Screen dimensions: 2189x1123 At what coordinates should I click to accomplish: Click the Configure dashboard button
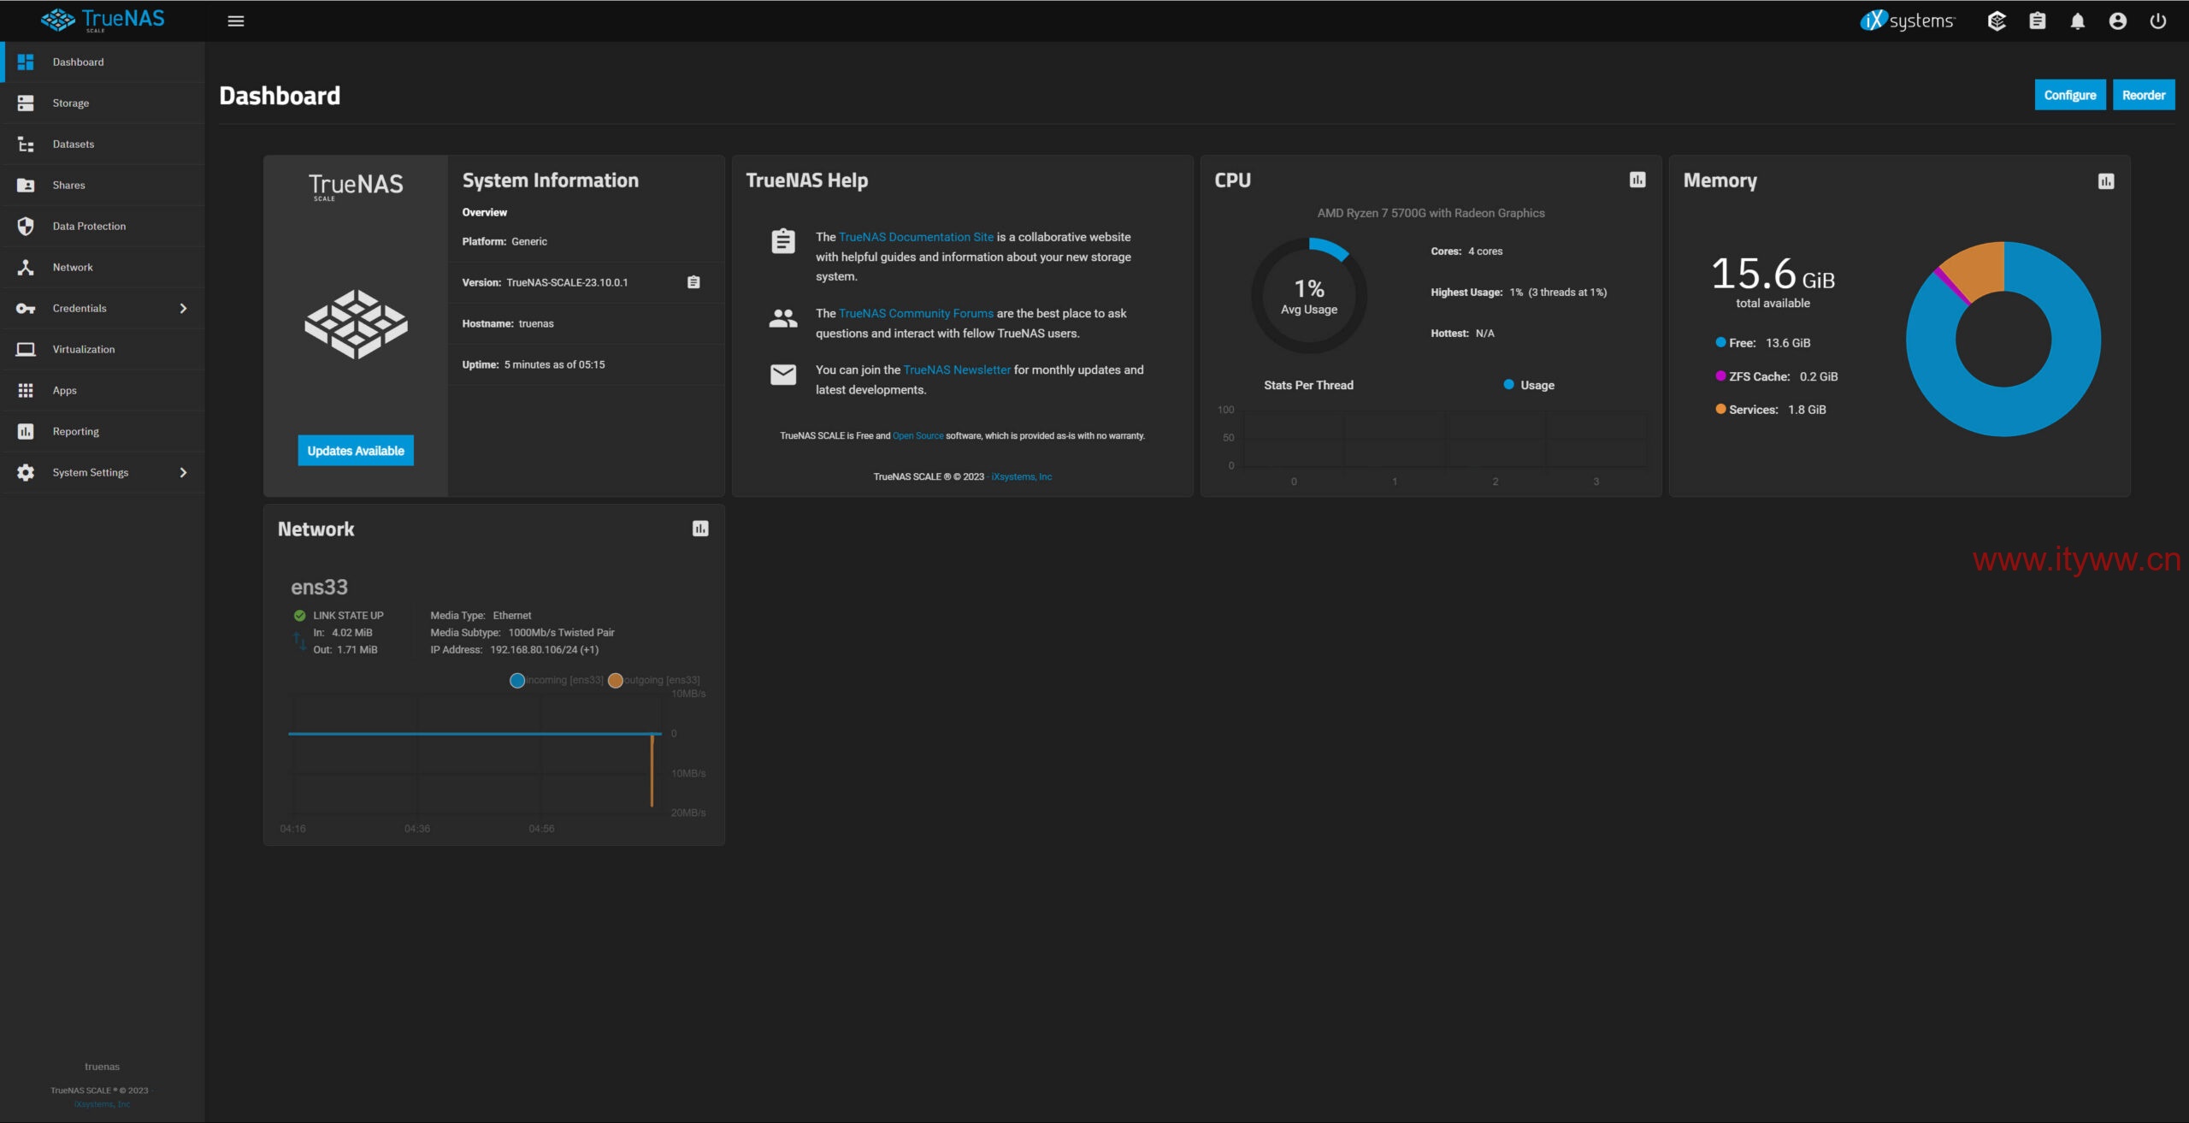pos(2069,95)
